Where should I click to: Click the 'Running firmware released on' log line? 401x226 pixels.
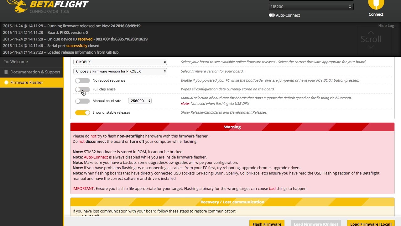pos(72,26)
